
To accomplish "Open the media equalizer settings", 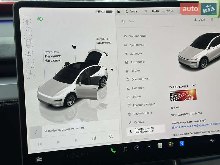I will click(94, 139).
